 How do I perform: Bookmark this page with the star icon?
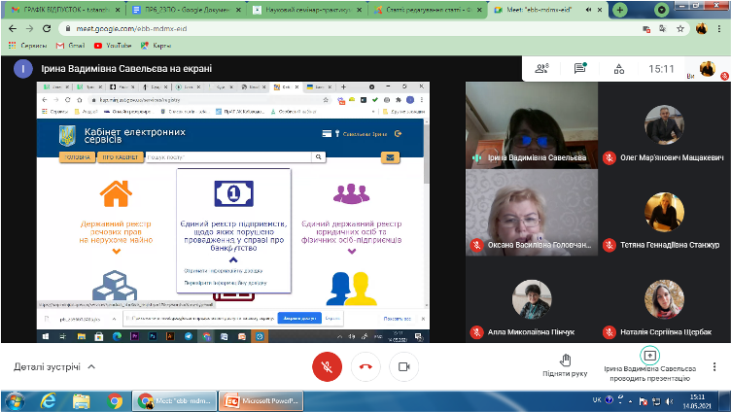[680, 29]
